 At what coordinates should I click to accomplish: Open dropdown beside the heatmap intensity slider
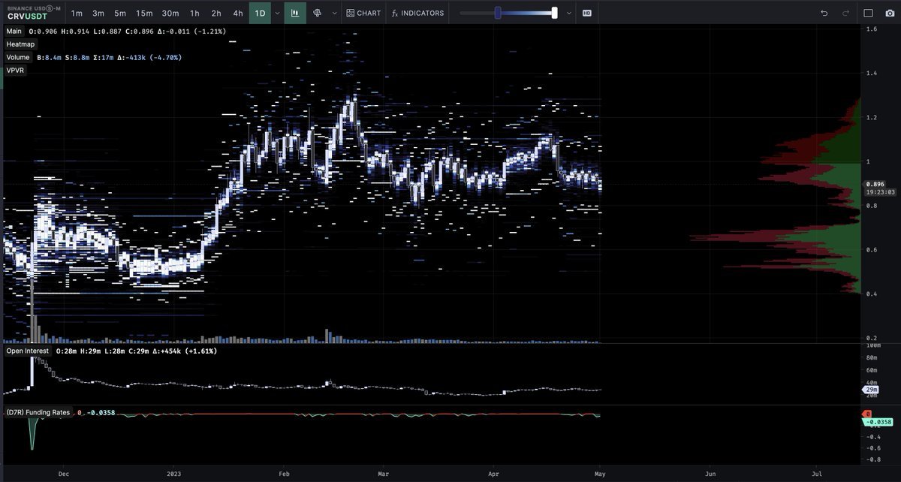click(568, 13)
